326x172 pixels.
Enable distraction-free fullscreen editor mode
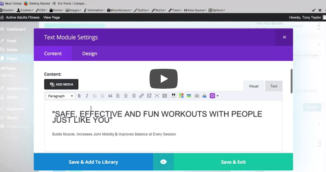[x=157, y=96]
